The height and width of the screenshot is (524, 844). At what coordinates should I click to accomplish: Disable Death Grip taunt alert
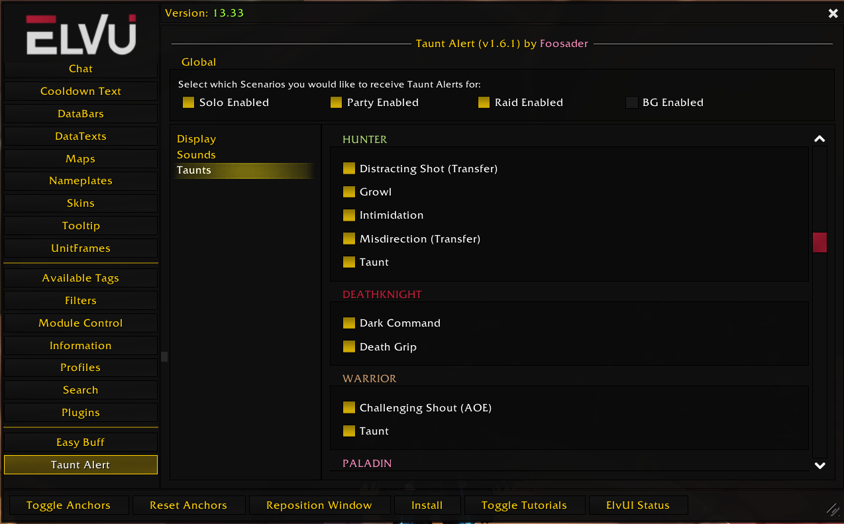[x=349, y=346]
